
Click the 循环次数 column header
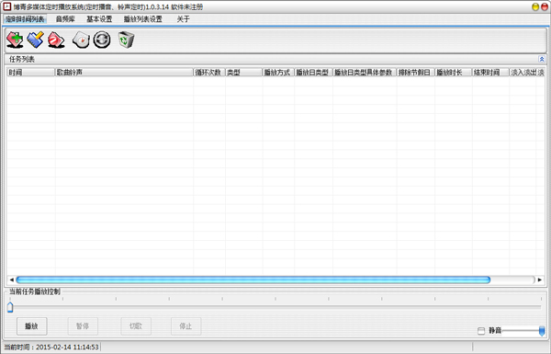click(x=209, y=72)
